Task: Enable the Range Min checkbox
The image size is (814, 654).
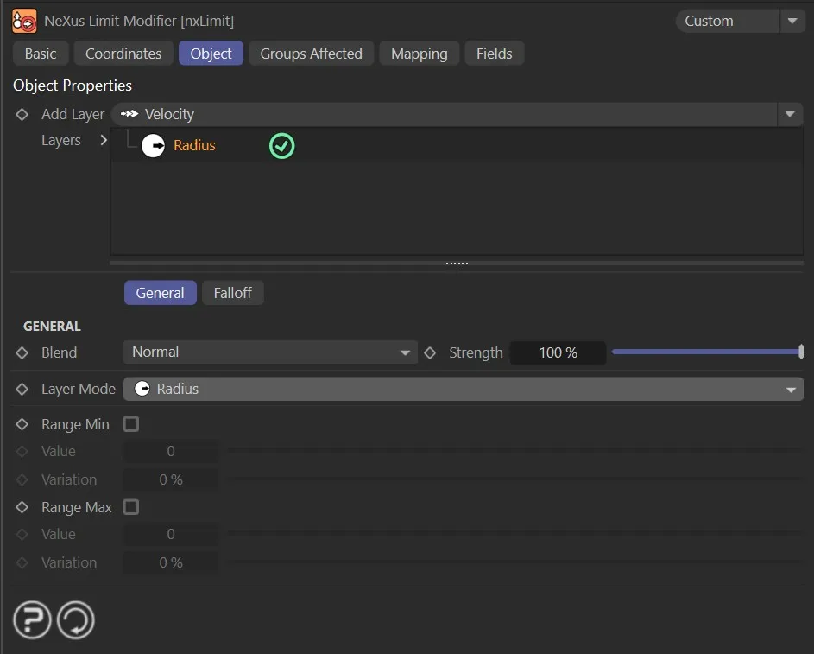Action: [x=131, y=424]
